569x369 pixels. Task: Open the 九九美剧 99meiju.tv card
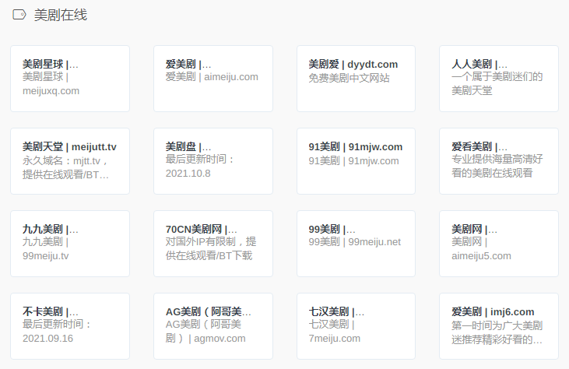coord(70,244)
